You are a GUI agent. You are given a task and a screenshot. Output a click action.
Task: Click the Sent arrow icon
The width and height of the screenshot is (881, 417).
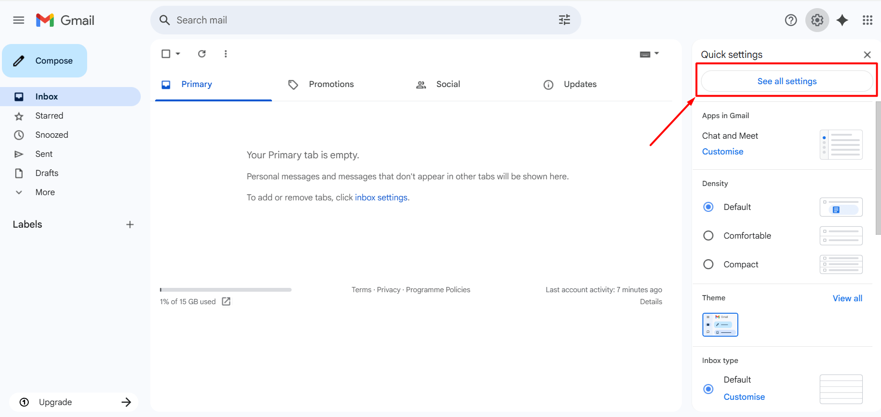pos(19,154)
